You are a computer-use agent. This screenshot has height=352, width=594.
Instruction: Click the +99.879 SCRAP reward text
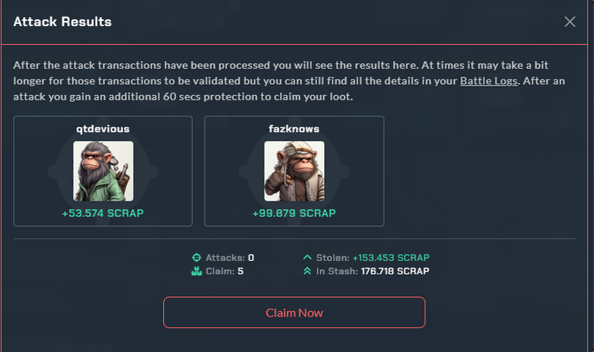click(x=295, y=213)
